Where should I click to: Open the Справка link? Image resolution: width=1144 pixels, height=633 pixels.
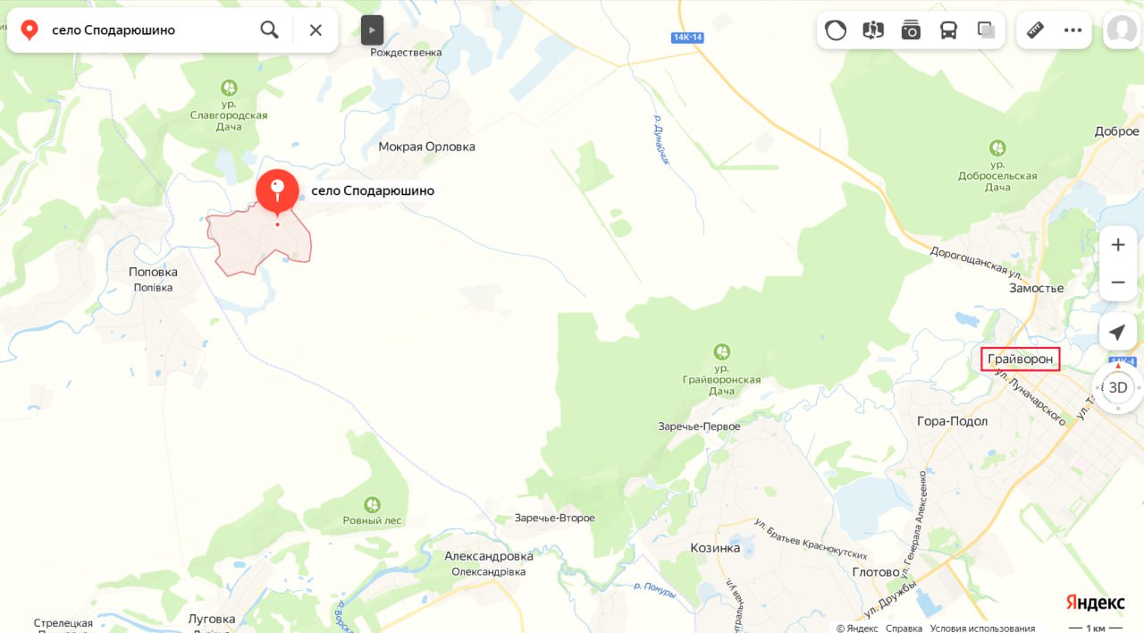[904, 628]
